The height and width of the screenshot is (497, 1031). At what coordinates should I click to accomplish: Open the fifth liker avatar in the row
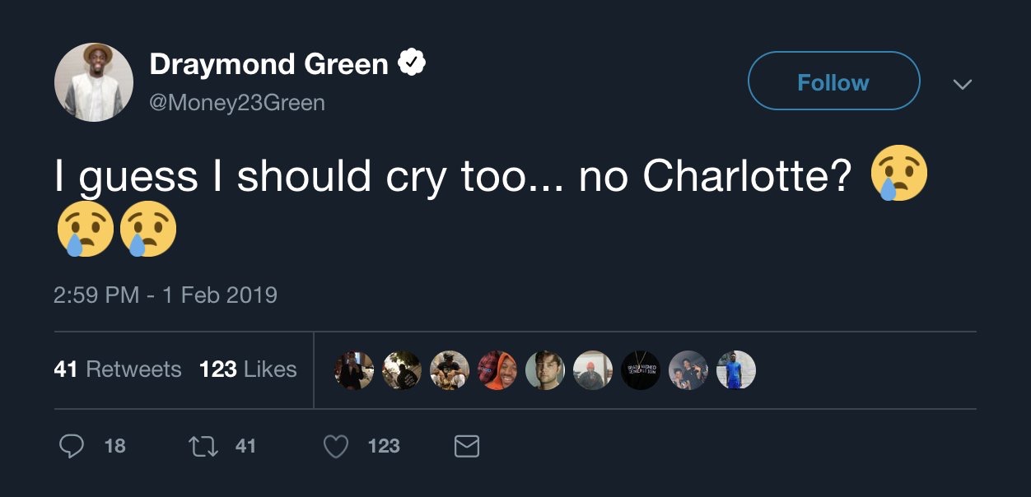point(545,370)
